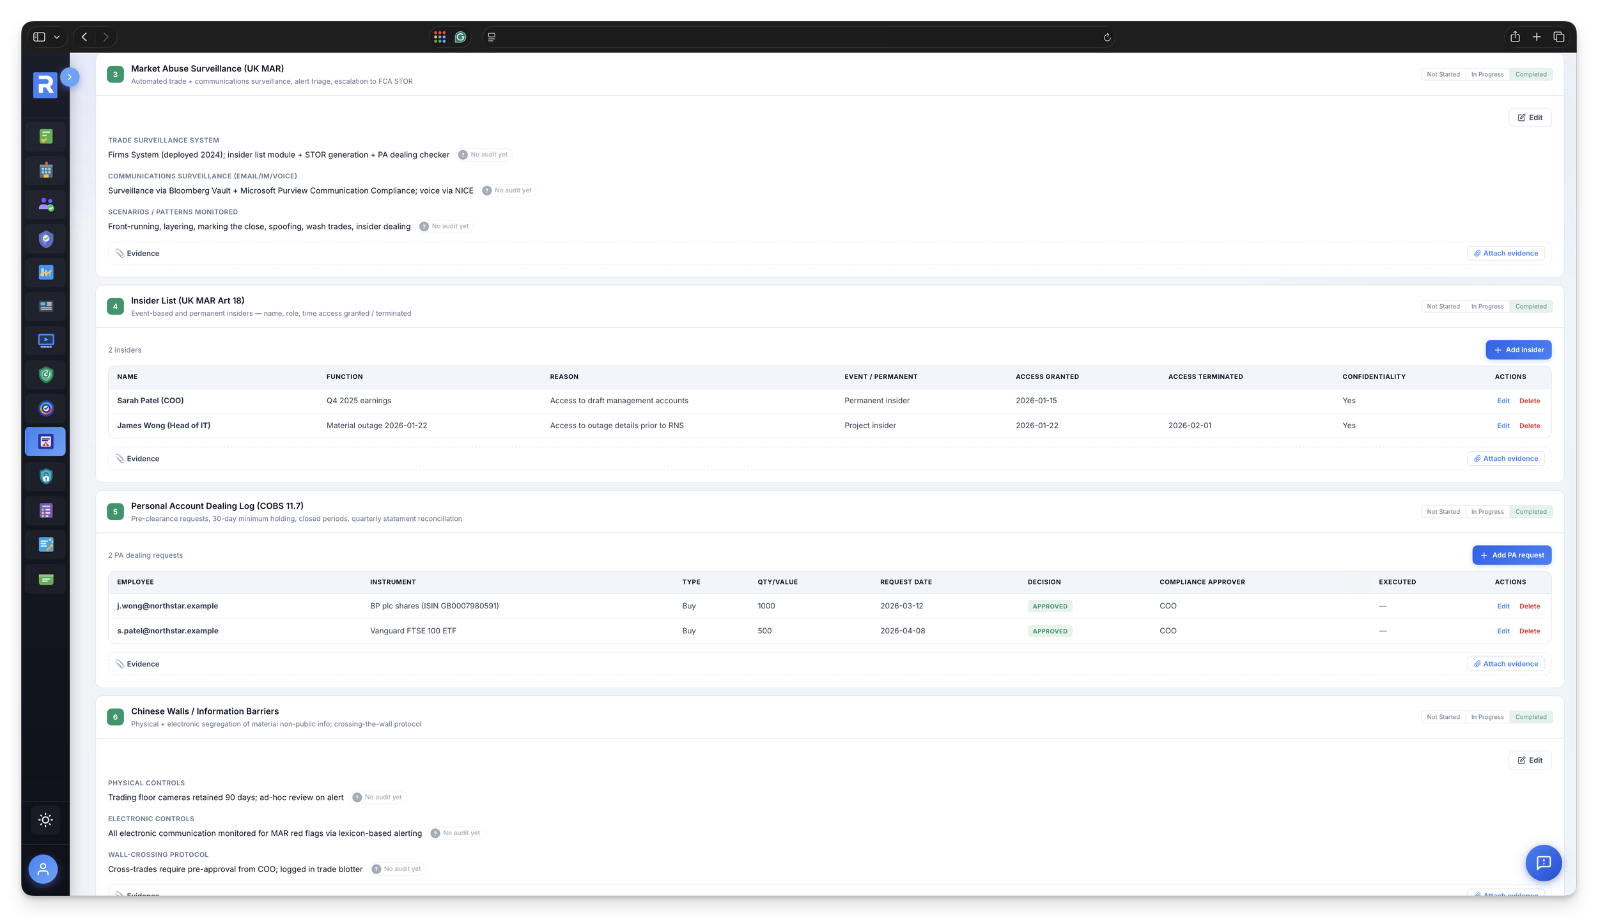Viewport: 1598px width, 917px height.
Task: Go forward with the browser forward arrow
Action: click(106, 37)
